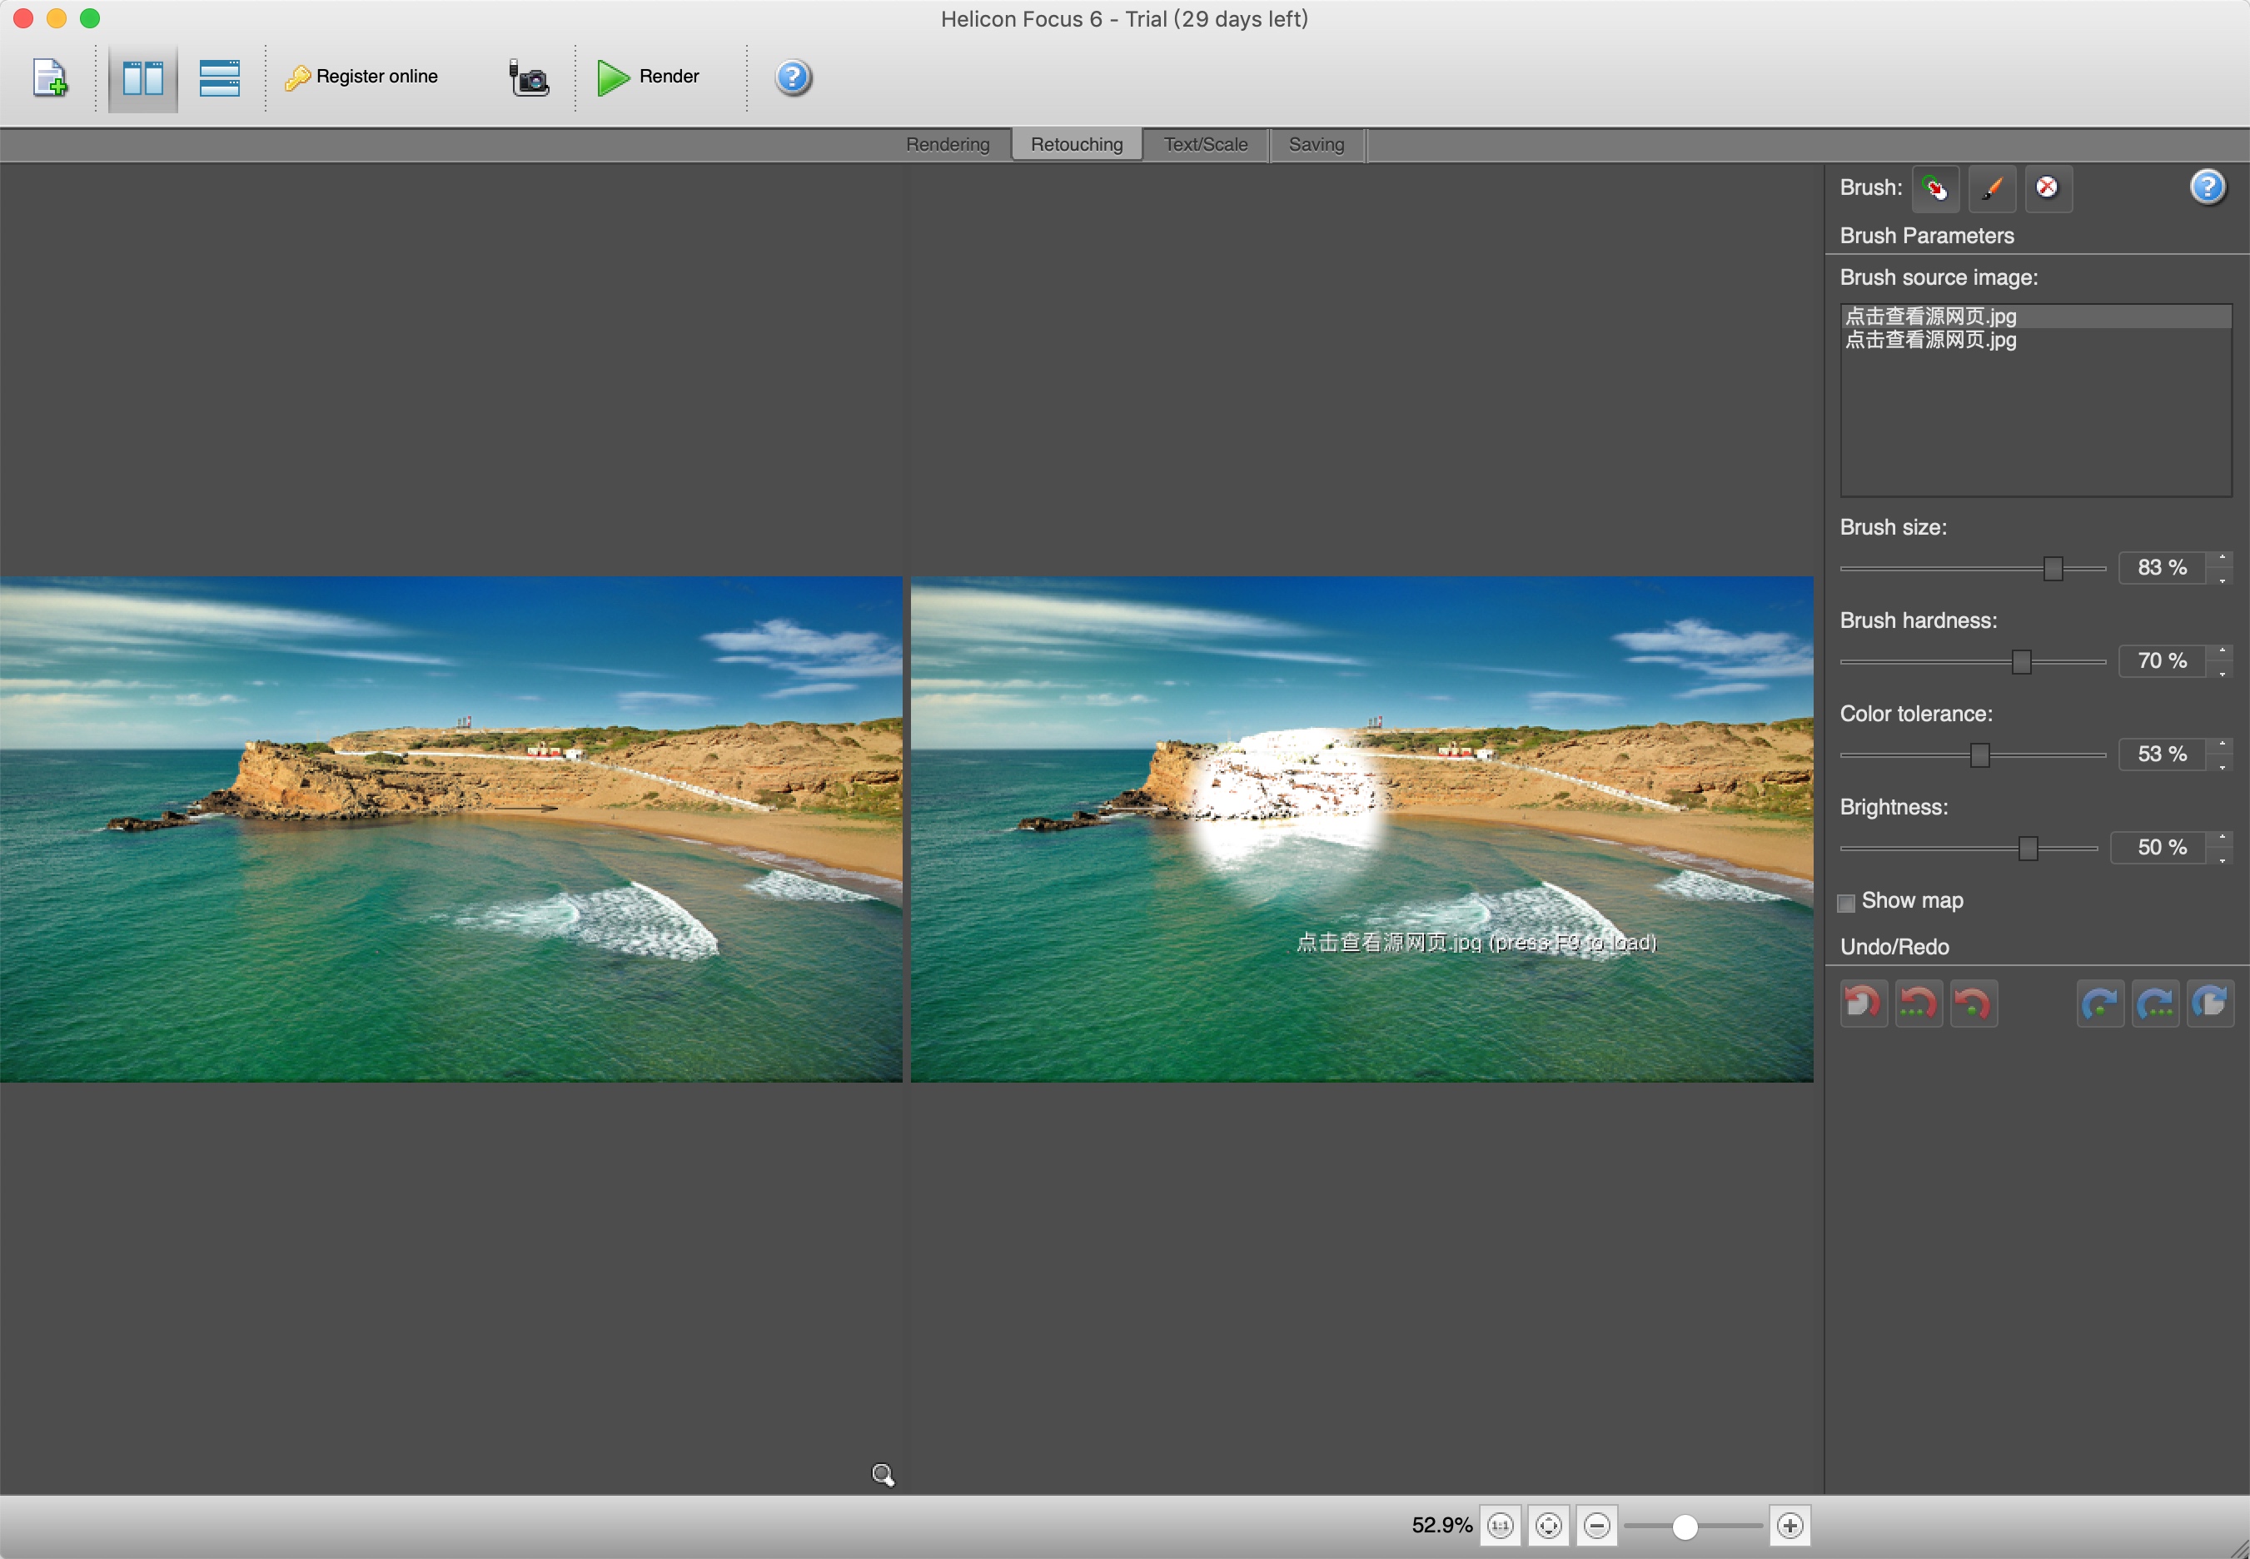This screenshot has width=2250, height=1559.
Task: Select second source image in brush list
Action: pyautogui.click(x=2035, y=340)
